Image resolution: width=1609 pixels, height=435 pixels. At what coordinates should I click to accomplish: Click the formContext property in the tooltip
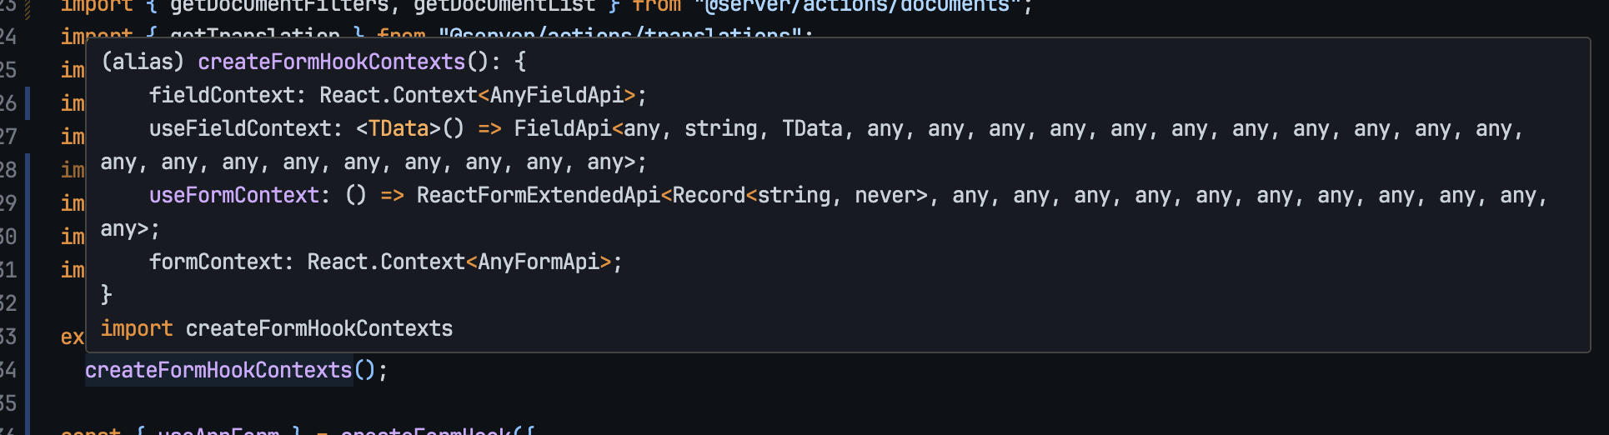(x=215, y=262)
